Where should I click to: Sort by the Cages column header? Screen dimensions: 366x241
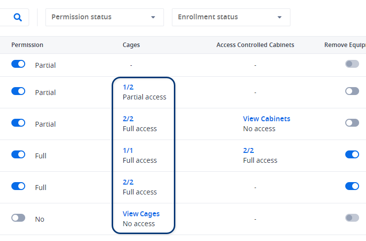tap(131, 45)
